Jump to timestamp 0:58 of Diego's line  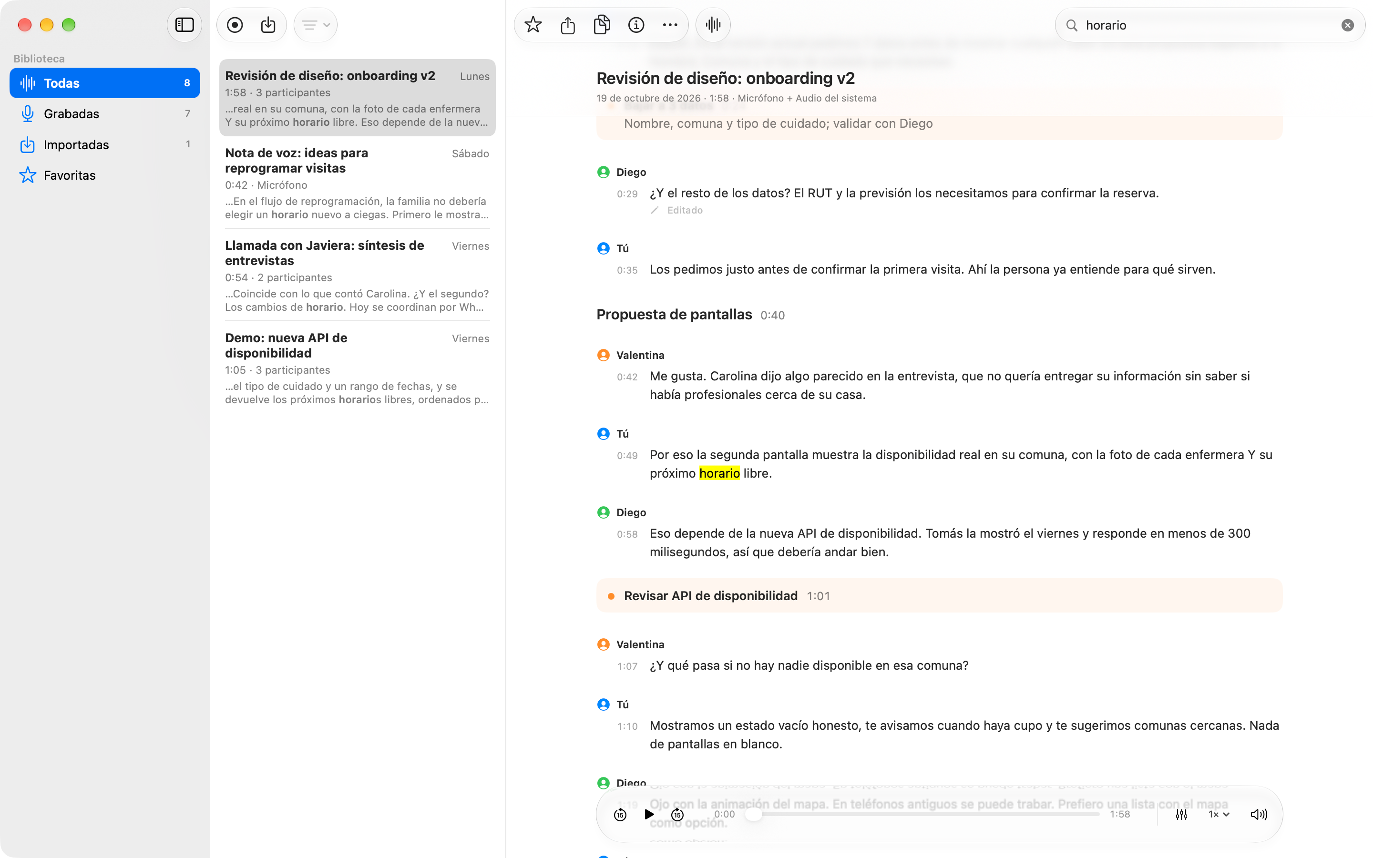[627, 534]
